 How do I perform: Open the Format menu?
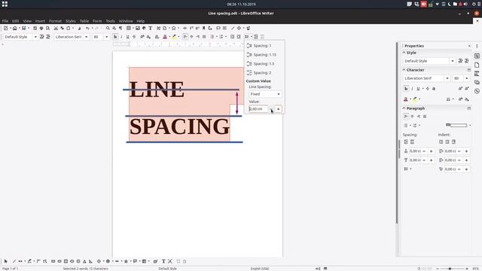pos(55,21)
